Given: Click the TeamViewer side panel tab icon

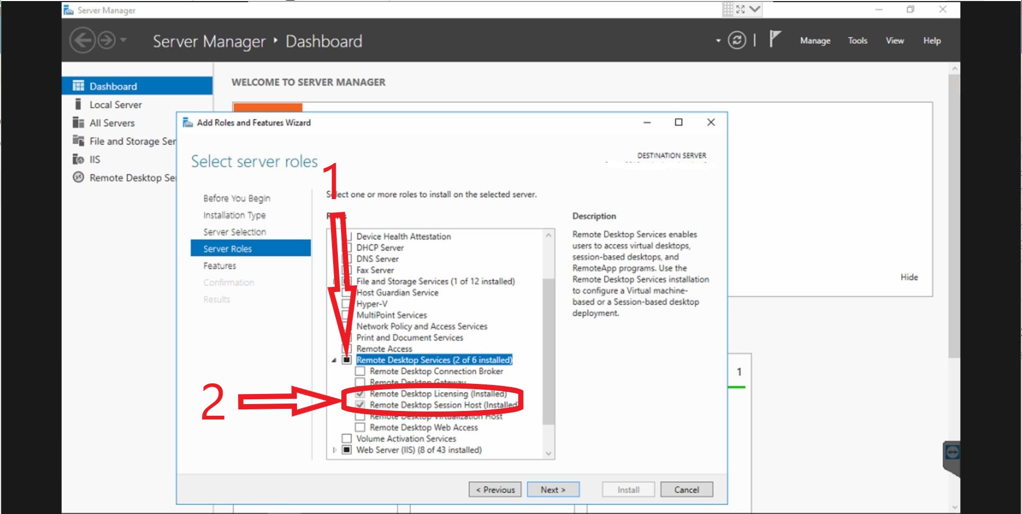Looking at the screenshot, I should pyautogui.click(x=952, y=453).
